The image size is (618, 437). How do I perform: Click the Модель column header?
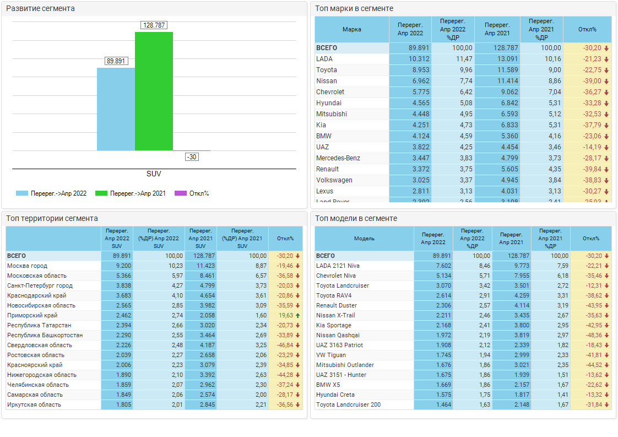point(364,239)
